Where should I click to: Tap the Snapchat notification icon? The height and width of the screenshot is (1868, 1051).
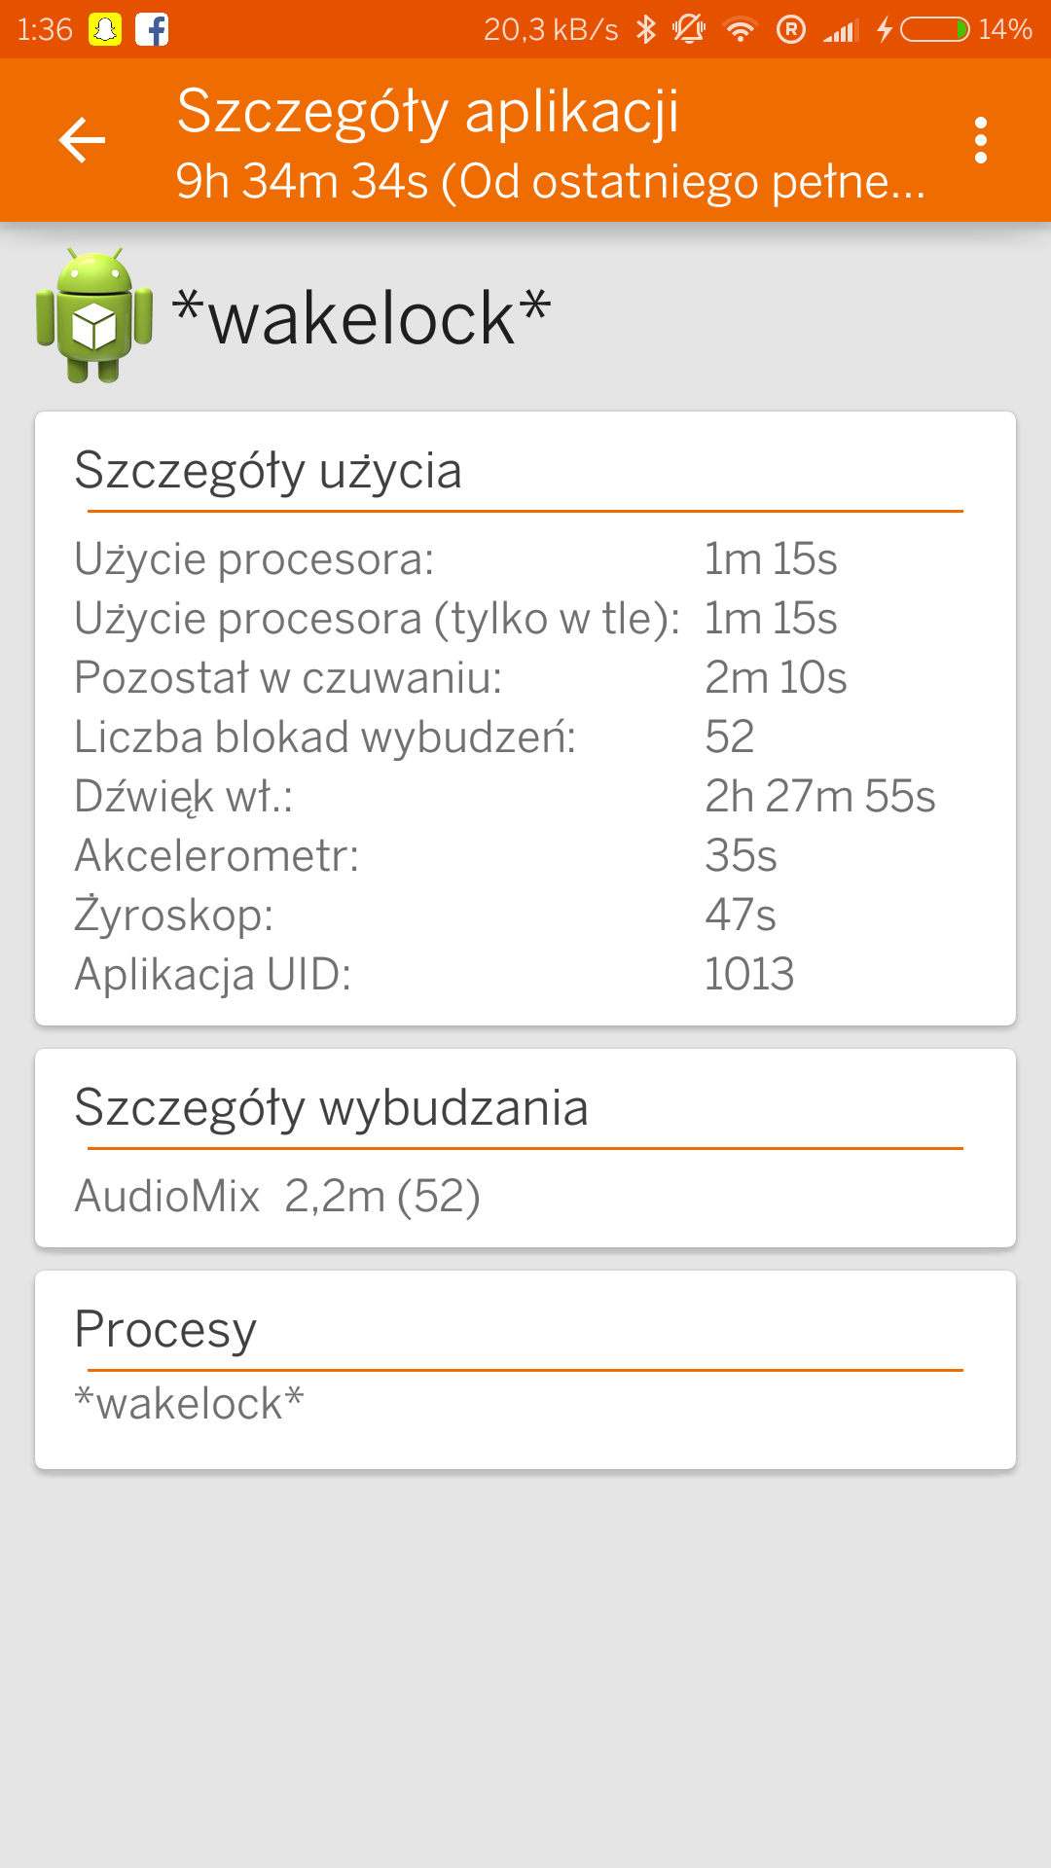pos(105,29)
